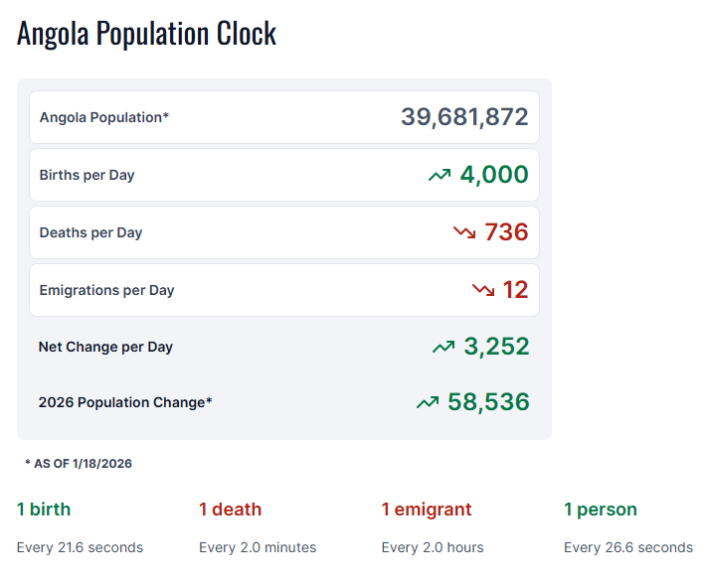Click the red '1 death' text
Screen dimensions: 709x585
[230, 510]
